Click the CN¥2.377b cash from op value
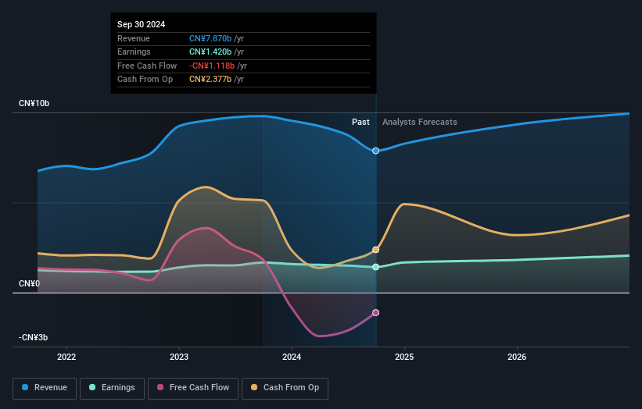Image resolution: width=642 pixels, height=409 pixels. pos(210,80)
